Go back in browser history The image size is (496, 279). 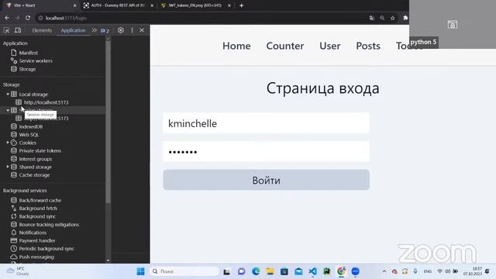pyautogui.click(x=7, y=18)
